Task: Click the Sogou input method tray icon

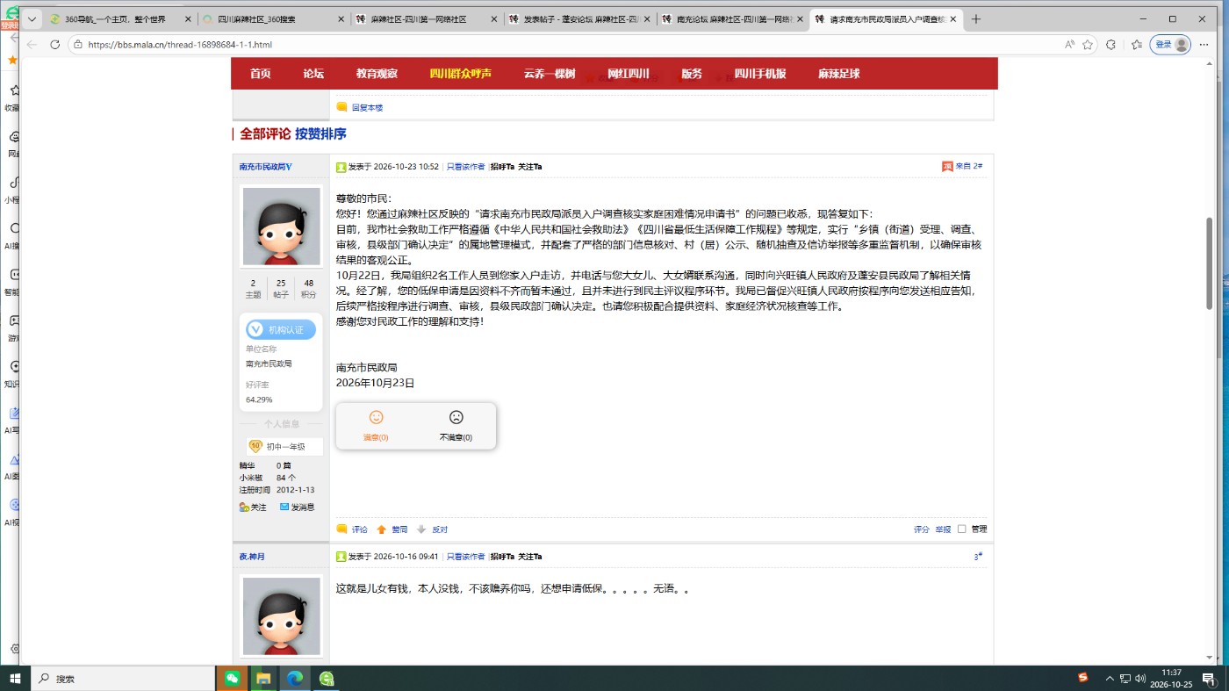Action: 1082,678
